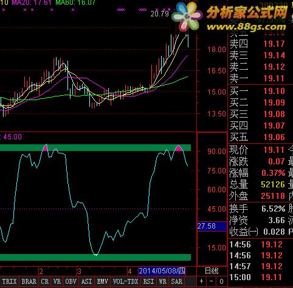
Task: Select the BRAR indicator tab
Action: point(29,281)
